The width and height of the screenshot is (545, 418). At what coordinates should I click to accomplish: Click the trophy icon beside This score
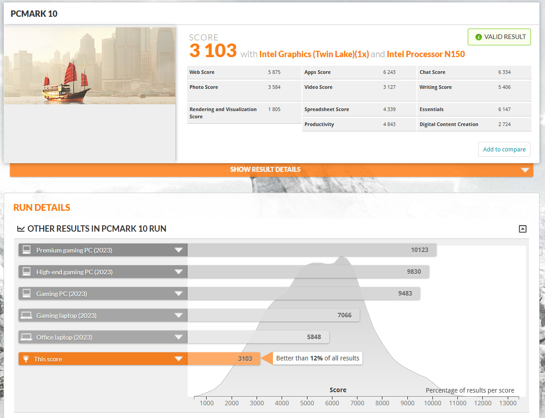(x=26, y=359)
